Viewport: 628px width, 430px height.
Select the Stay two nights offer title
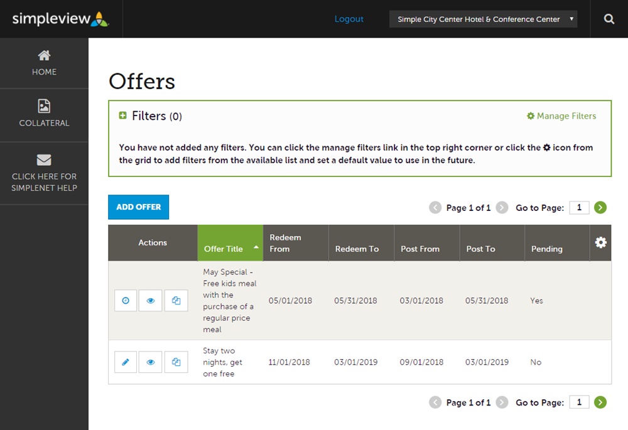click(x=222, y=362)
